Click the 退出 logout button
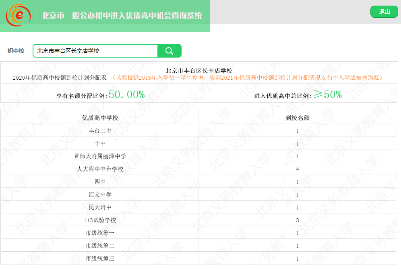401x269 pixels. click(x=384, y=12)
